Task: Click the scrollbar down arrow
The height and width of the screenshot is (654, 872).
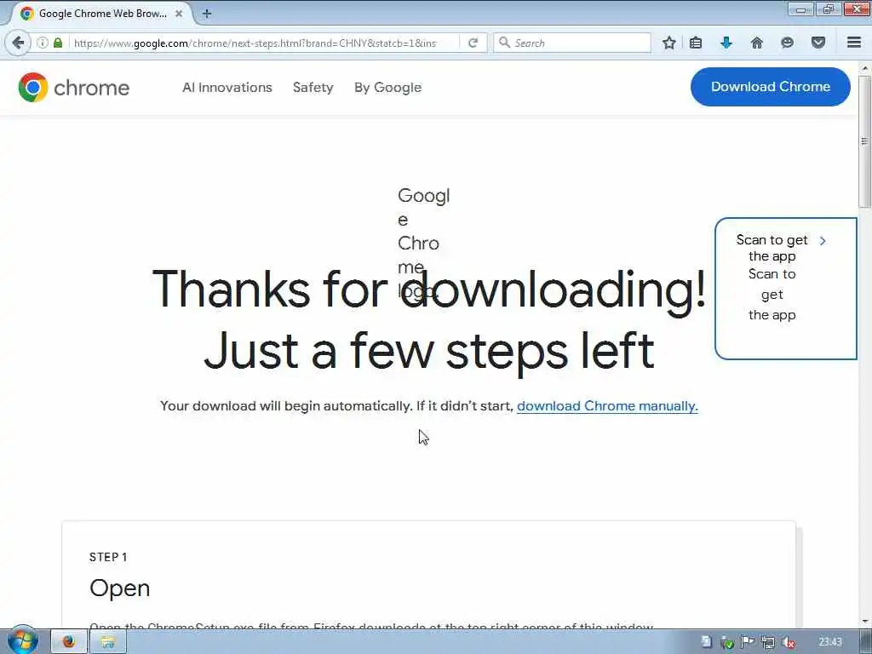Action: coord(865,621)
